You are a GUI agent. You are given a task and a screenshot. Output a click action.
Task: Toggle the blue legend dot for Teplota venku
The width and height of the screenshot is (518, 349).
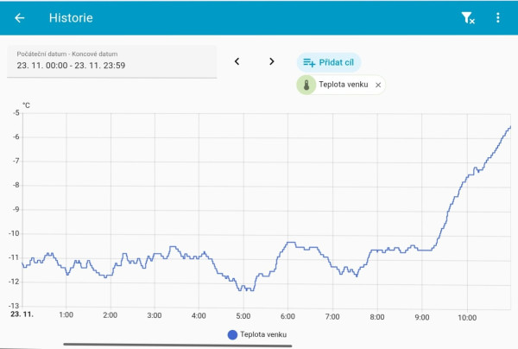coord(232,335)
